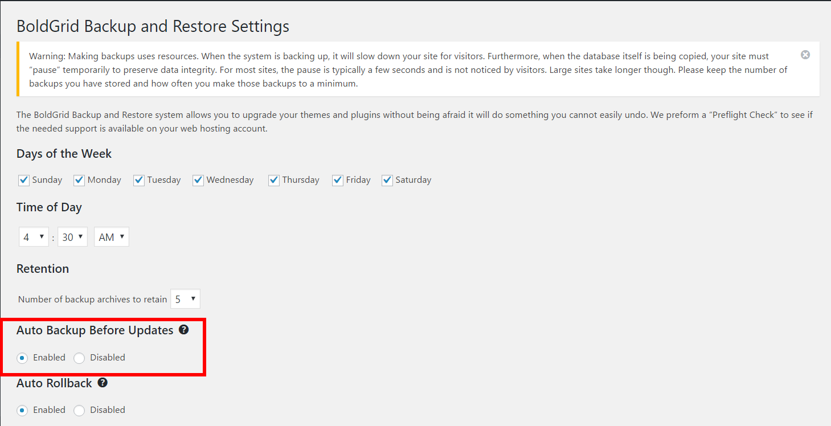Click the Days of the Week heading
Screen dimensions: 831x426
(64, 154)
